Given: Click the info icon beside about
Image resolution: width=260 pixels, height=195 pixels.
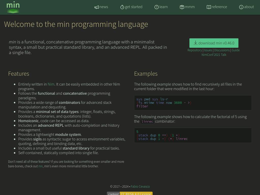Looking at the screenshot, I should tap(241, 7).
